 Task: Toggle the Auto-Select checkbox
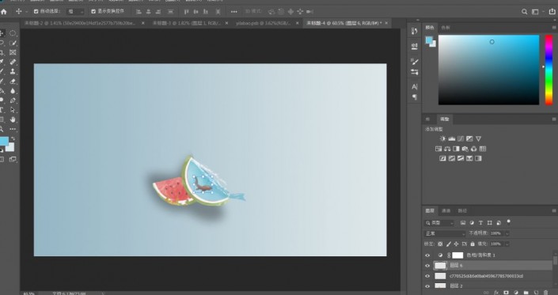click(36, 11)
